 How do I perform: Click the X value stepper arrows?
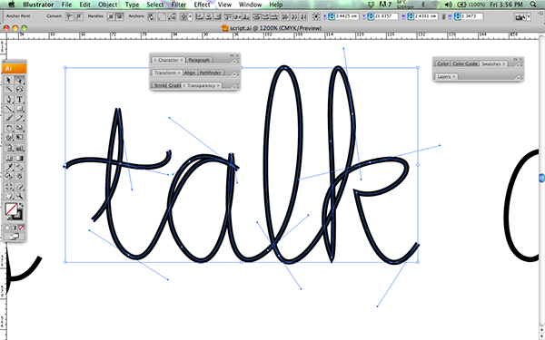332,16
